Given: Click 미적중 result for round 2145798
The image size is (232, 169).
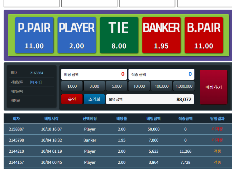Looking at the screenshot, I should [217, 140].
